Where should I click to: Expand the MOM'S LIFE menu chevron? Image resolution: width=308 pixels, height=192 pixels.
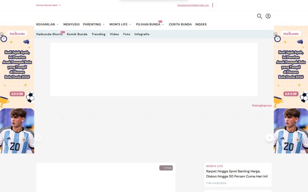point(130,24)
